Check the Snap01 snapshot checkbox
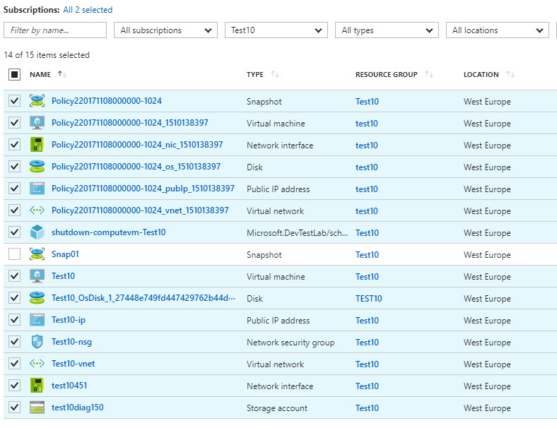 tap(14, 254)
